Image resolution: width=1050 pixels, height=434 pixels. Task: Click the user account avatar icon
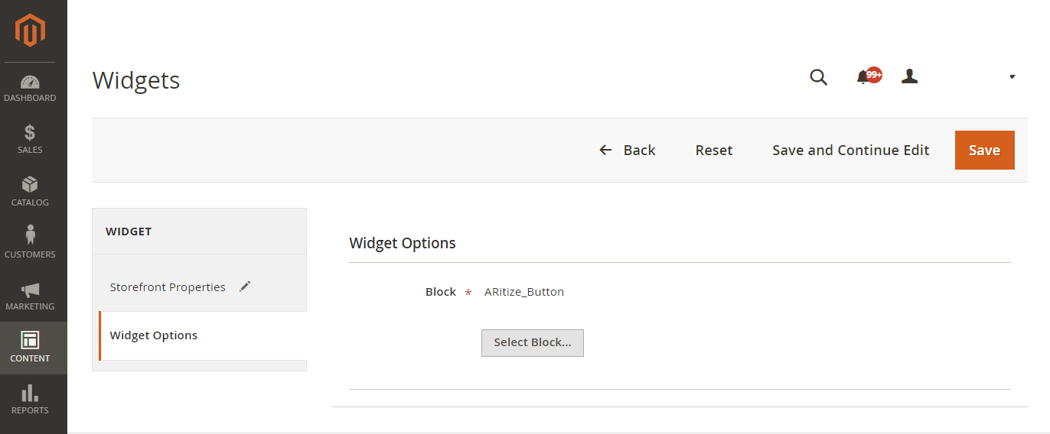[909, 76]
